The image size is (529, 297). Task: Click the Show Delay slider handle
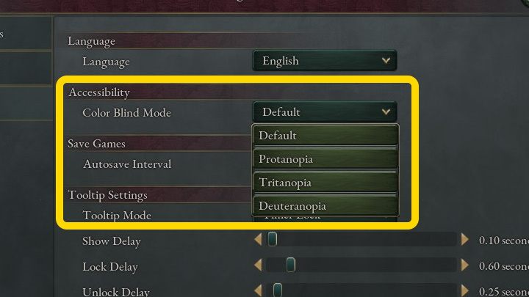click(x=272, y=240)
